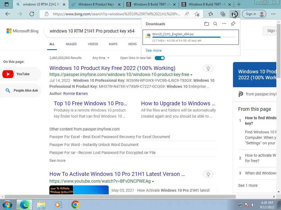Switch to the MAPS search tab
This screenshot has width=281, height=210.
click(x=113, y=44)
